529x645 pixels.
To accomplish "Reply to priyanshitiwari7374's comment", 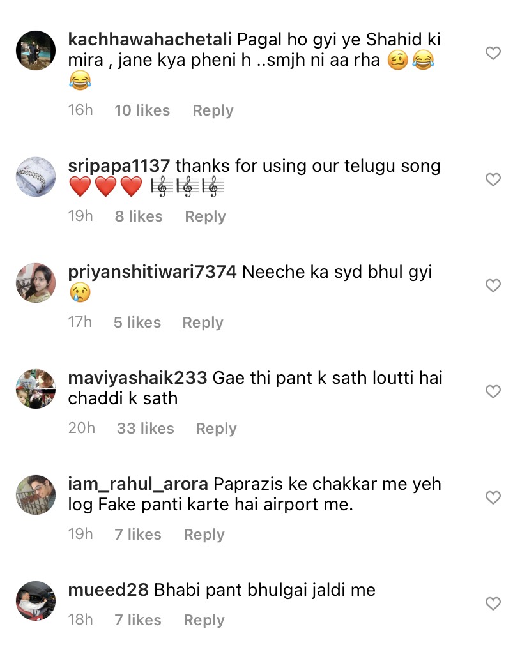I will click(203, 322).
